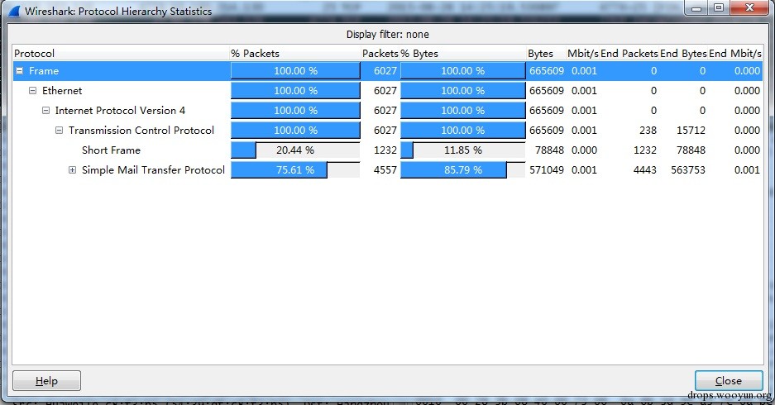Select the Simple Mail Transfer Protocol row
The height and width of the screenshot is (405, 775).
point(153,170)
